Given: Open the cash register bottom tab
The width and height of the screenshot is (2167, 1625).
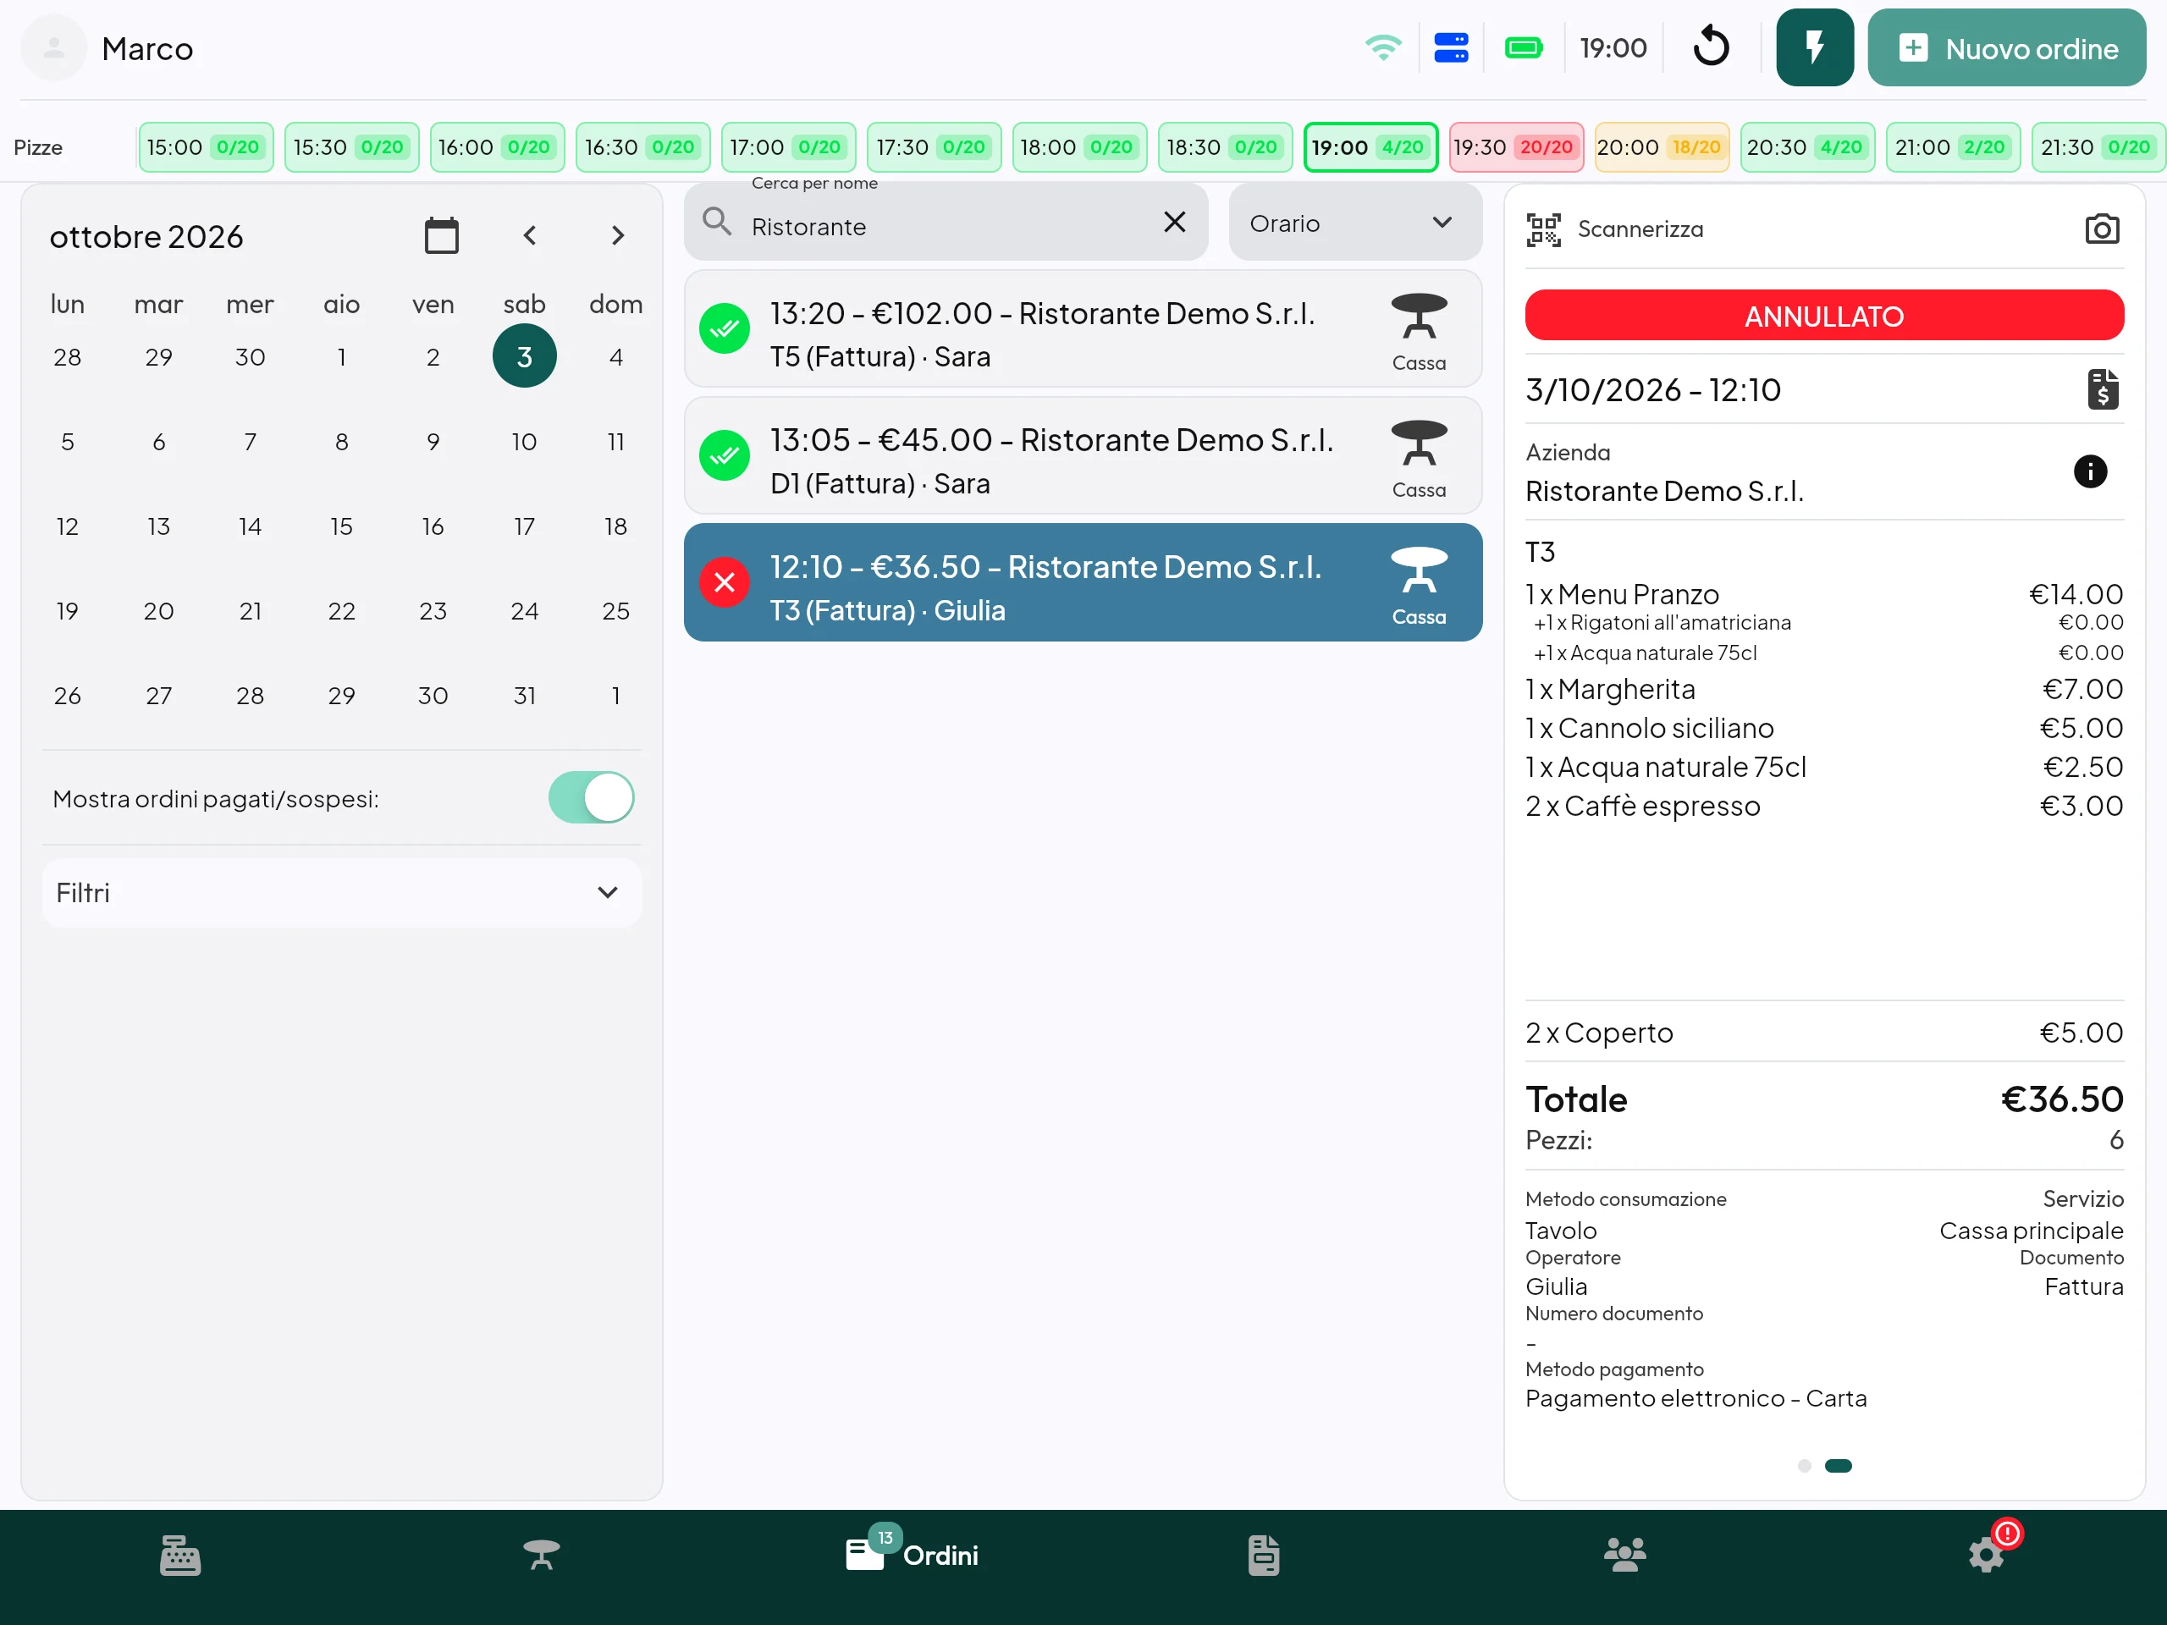Looking at the screenshot, I should pos(180,1555).
